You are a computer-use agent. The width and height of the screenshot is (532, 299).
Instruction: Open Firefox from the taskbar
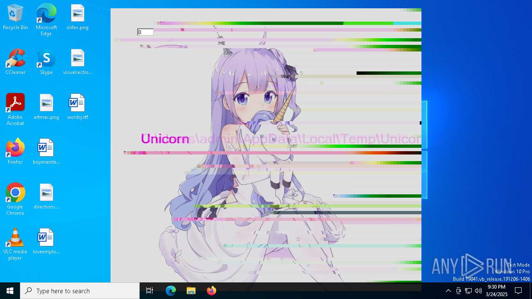(x=212, y=291)
